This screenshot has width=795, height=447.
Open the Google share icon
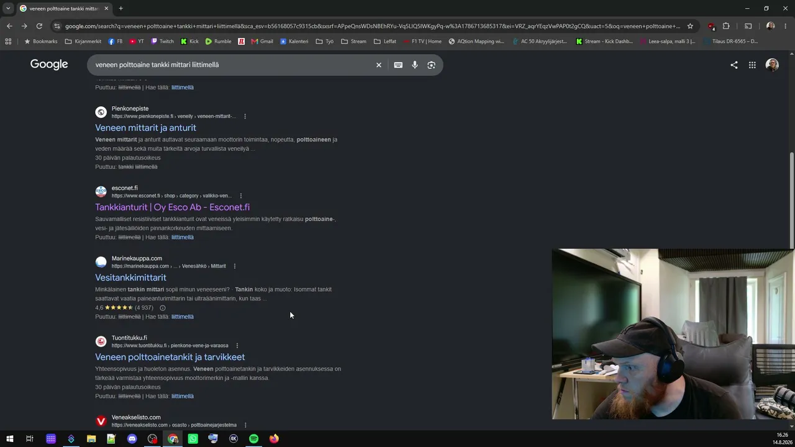coord(734,65)
